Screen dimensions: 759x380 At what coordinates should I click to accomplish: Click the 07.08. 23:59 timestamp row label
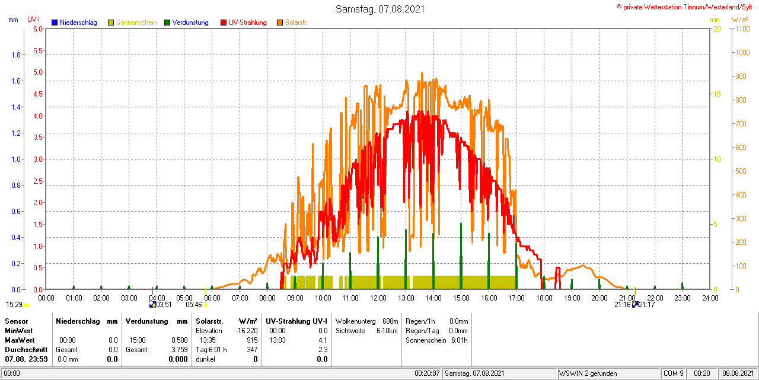click(x=26, y=359)
